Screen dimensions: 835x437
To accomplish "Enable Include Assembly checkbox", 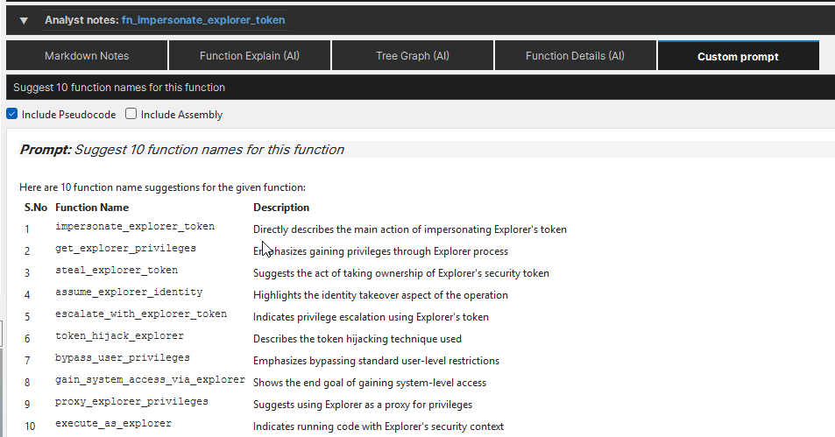I will 131,114.
